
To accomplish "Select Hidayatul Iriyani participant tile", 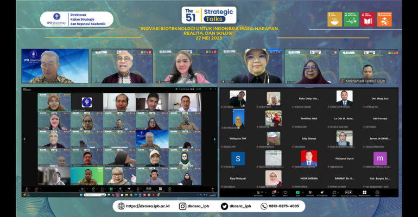I will [344, 159].
